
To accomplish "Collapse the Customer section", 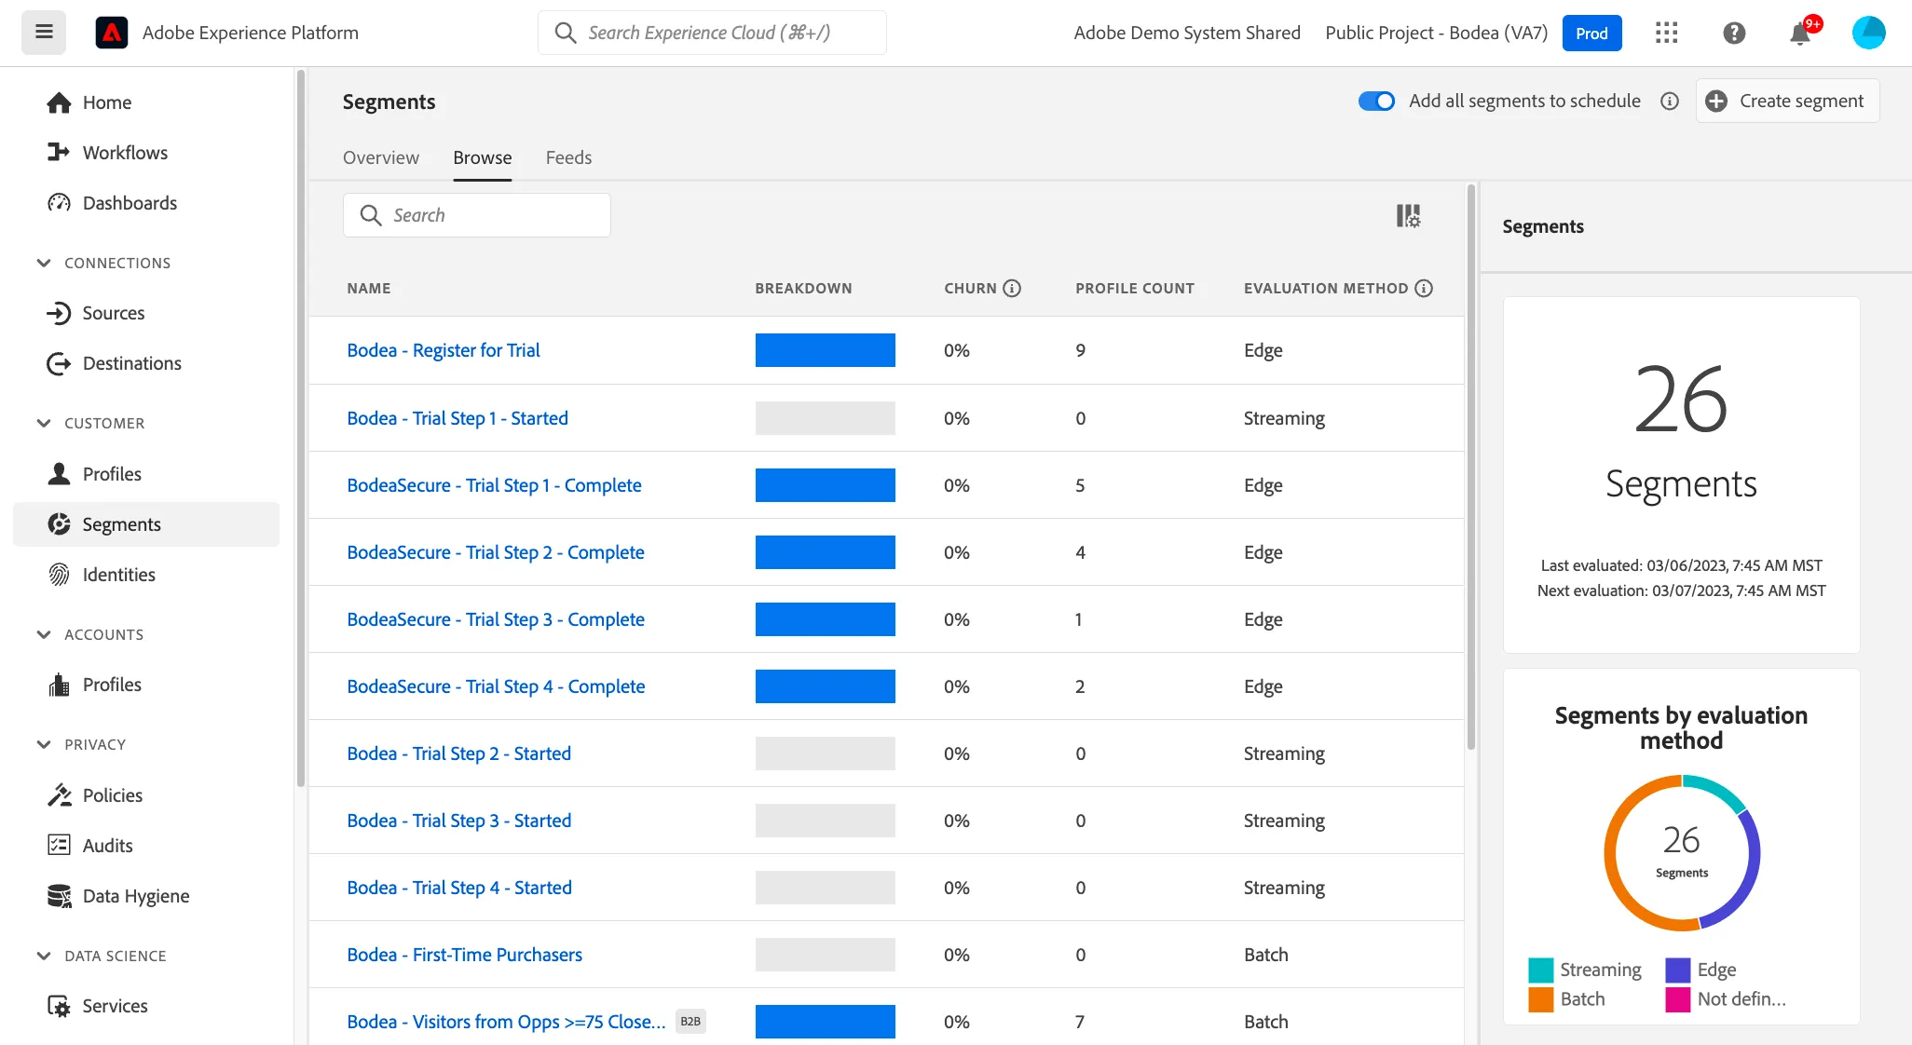I will pyautogui.click(x=44, y=423).
